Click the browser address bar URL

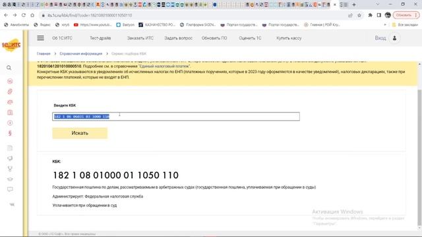[x=90, y=15]
